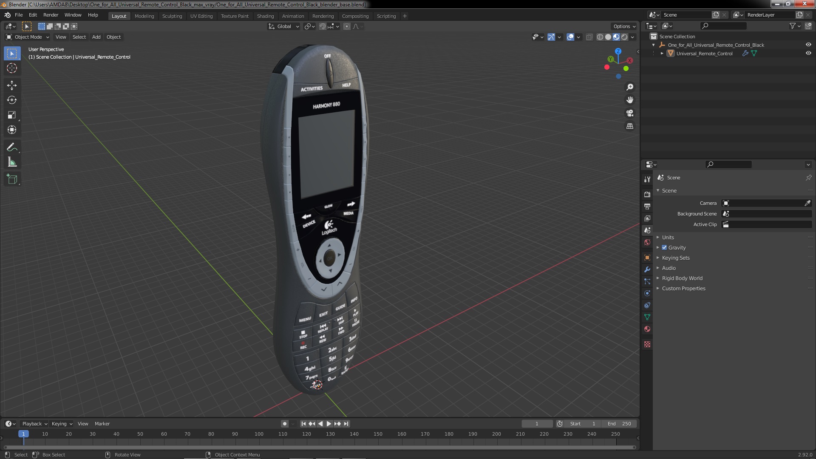Open the Output properties tab

(x=647, y=206)
